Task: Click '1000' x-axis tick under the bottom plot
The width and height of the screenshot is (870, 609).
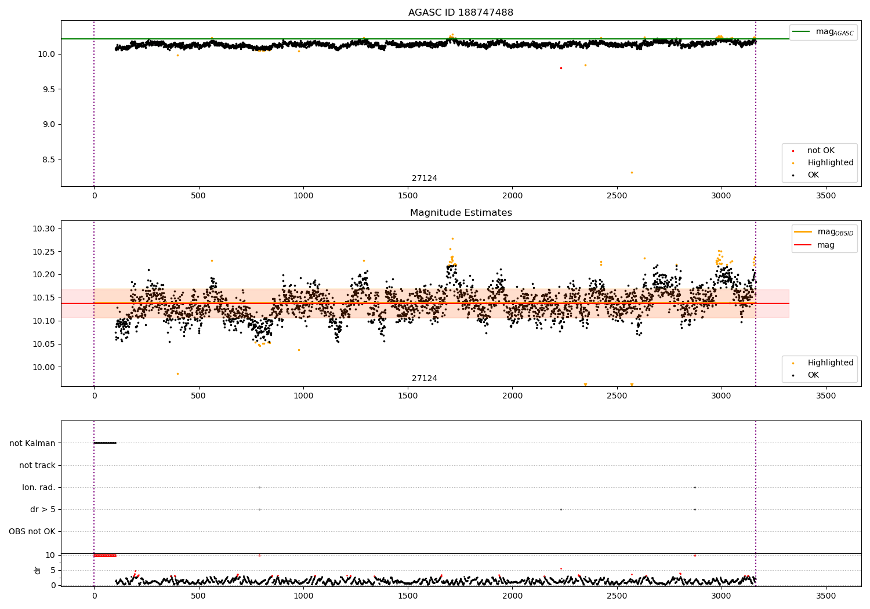Action: point(303,596)
